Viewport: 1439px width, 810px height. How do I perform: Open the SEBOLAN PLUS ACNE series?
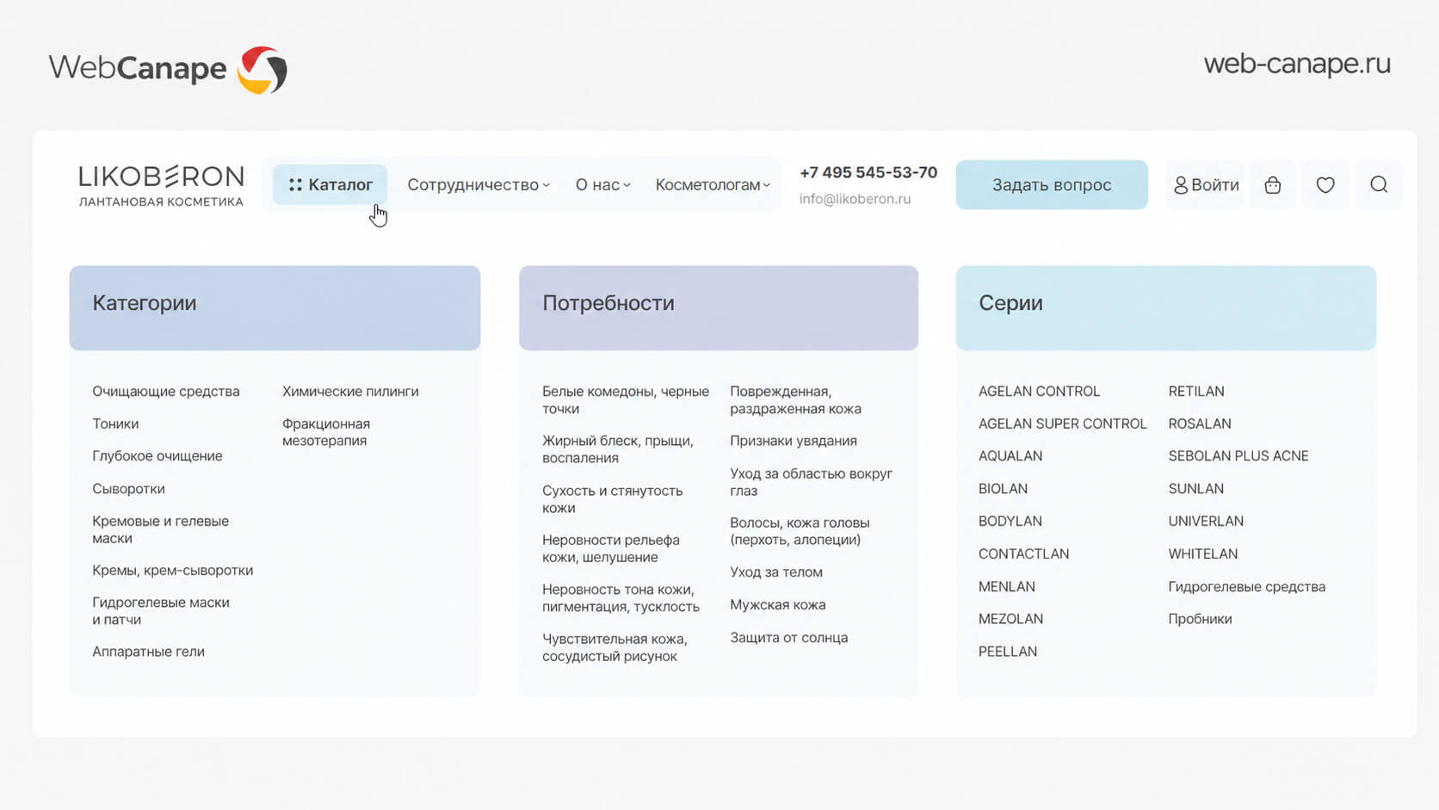tap(1238, 456)
